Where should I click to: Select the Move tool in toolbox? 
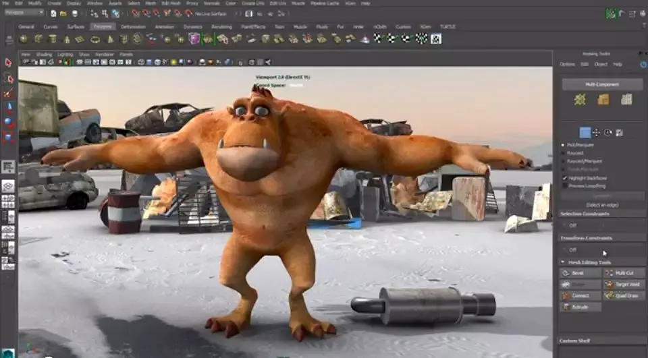point(8,107)
